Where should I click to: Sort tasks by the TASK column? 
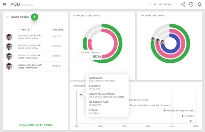point(23,30)
